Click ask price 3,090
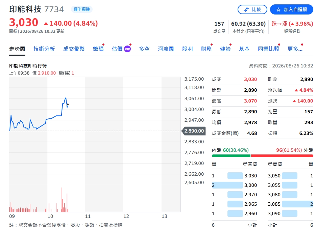 pyautogui.click(x=274, y=213)
